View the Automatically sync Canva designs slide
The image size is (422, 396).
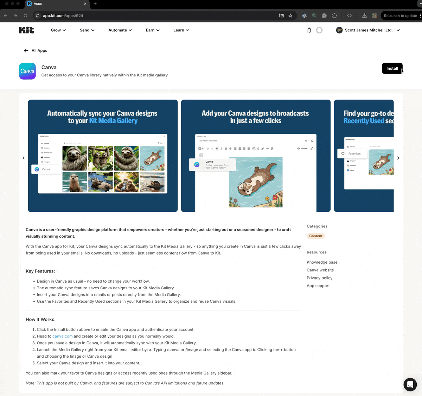(x=103, y=156)
